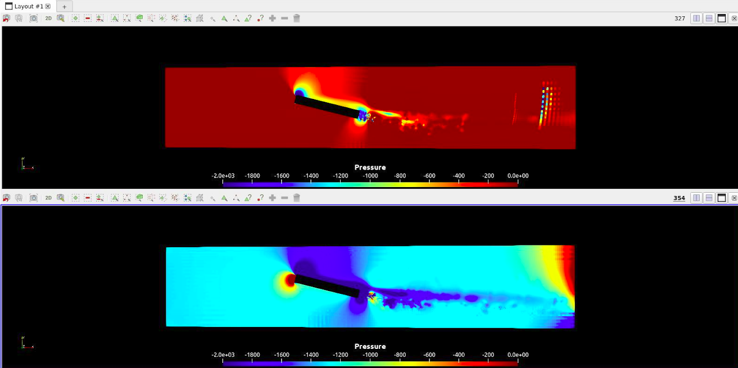Add a new layout tab with plus
This screenshot has width=738, height=368.
pyautogui.click(x=64, y=6)
